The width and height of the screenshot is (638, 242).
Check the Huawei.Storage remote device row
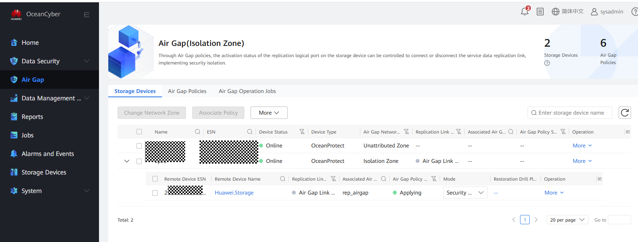point(155,193)
